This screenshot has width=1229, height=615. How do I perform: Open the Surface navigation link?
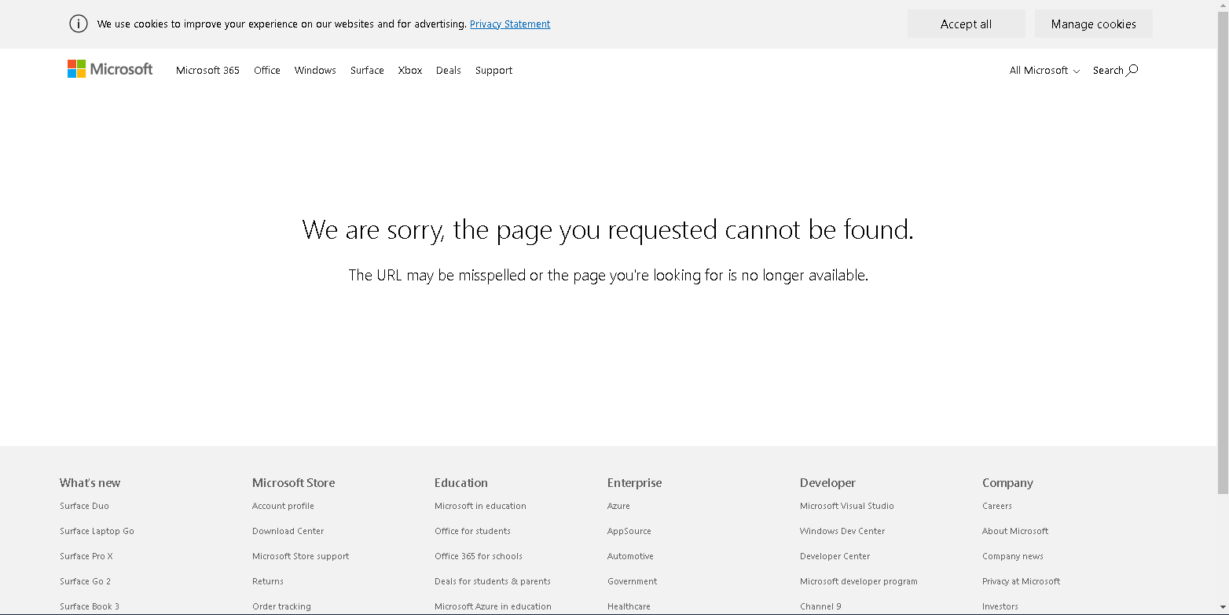point(367,70)
